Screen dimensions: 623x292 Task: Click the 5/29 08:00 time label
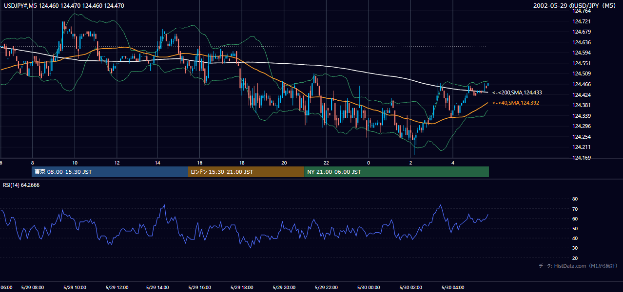coord(33,287)
